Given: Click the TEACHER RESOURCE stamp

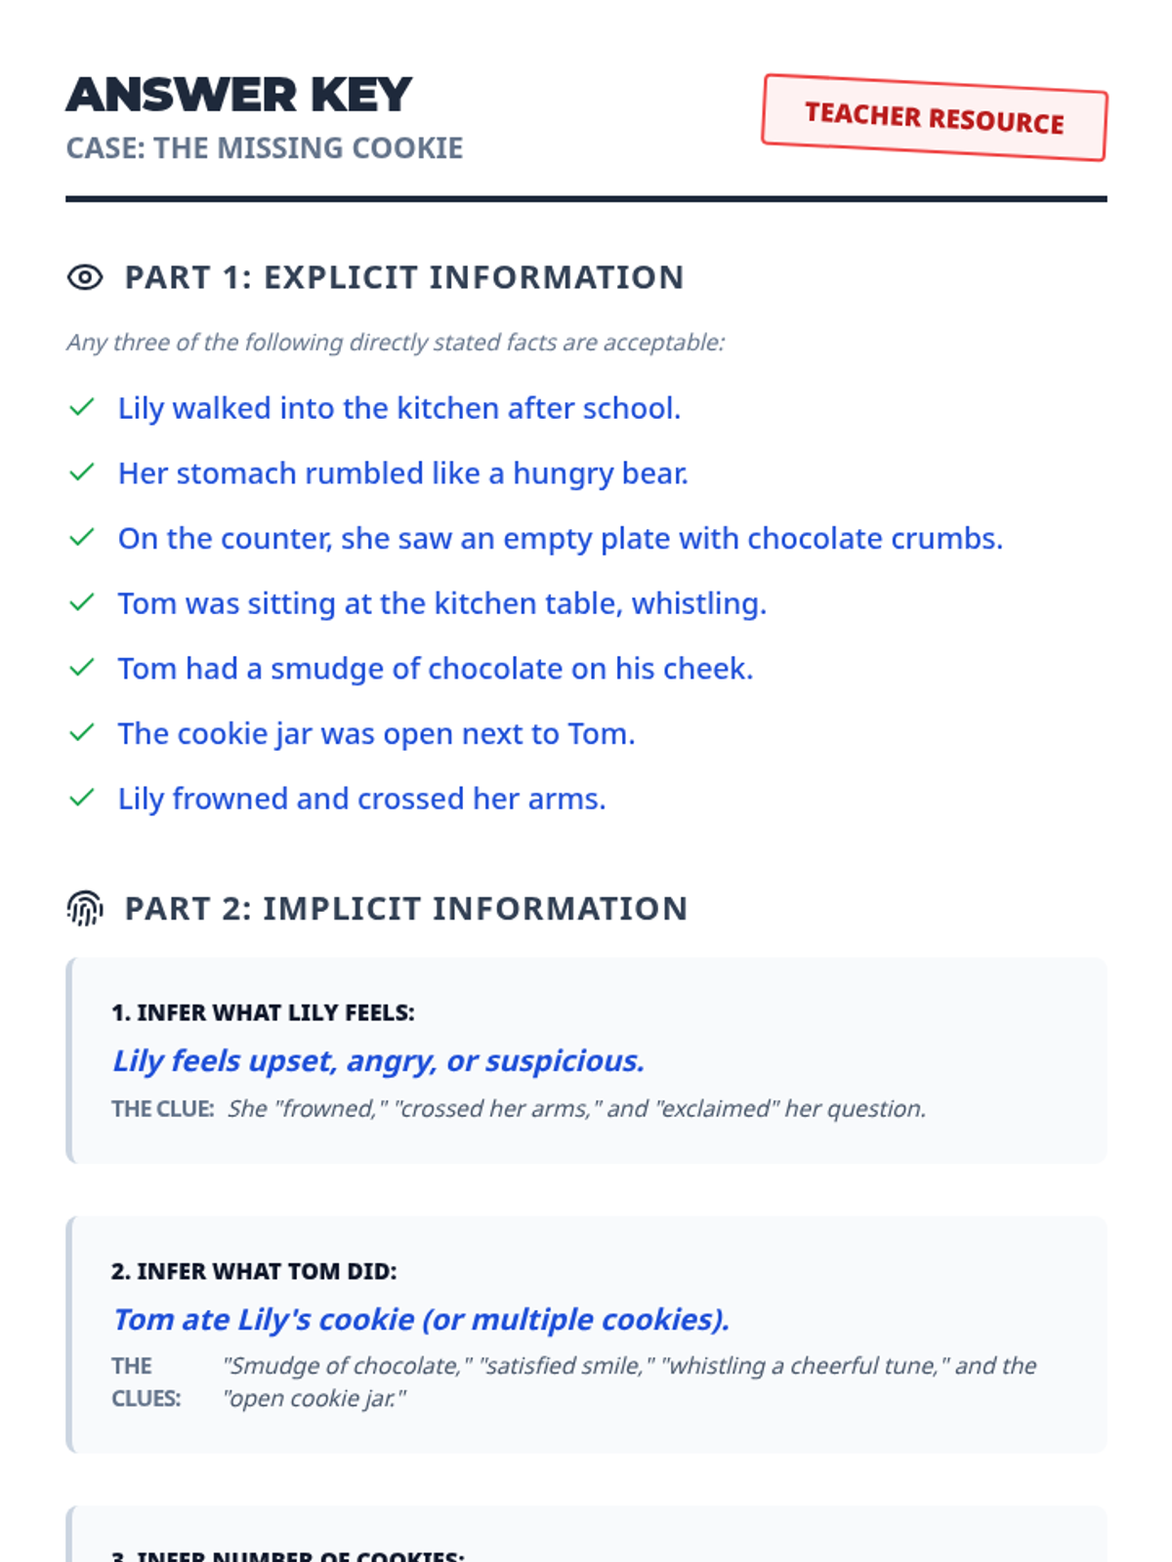Looking at the screenshot, I should point(934,118).
